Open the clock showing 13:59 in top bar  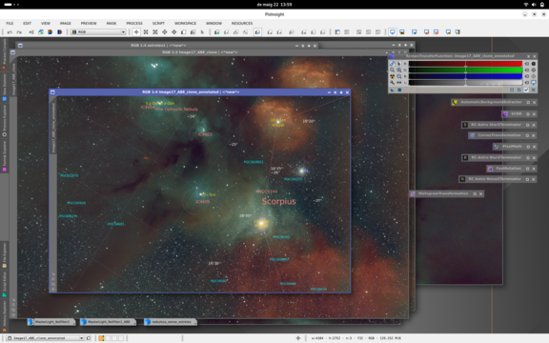click(x=274, y=5)
